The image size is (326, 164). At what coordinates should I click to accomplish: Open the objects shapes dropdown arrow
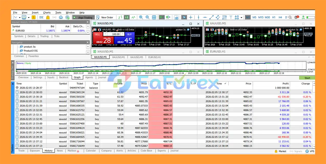coord(241,17)
